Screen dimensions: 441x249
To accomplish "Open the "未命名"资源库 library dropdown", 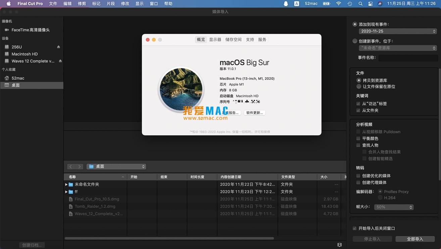I will point(398,48).
